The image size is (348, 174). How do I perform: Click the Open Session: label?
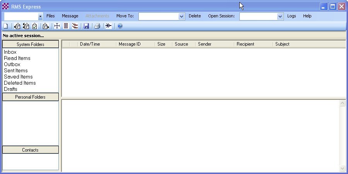[221, 16]
